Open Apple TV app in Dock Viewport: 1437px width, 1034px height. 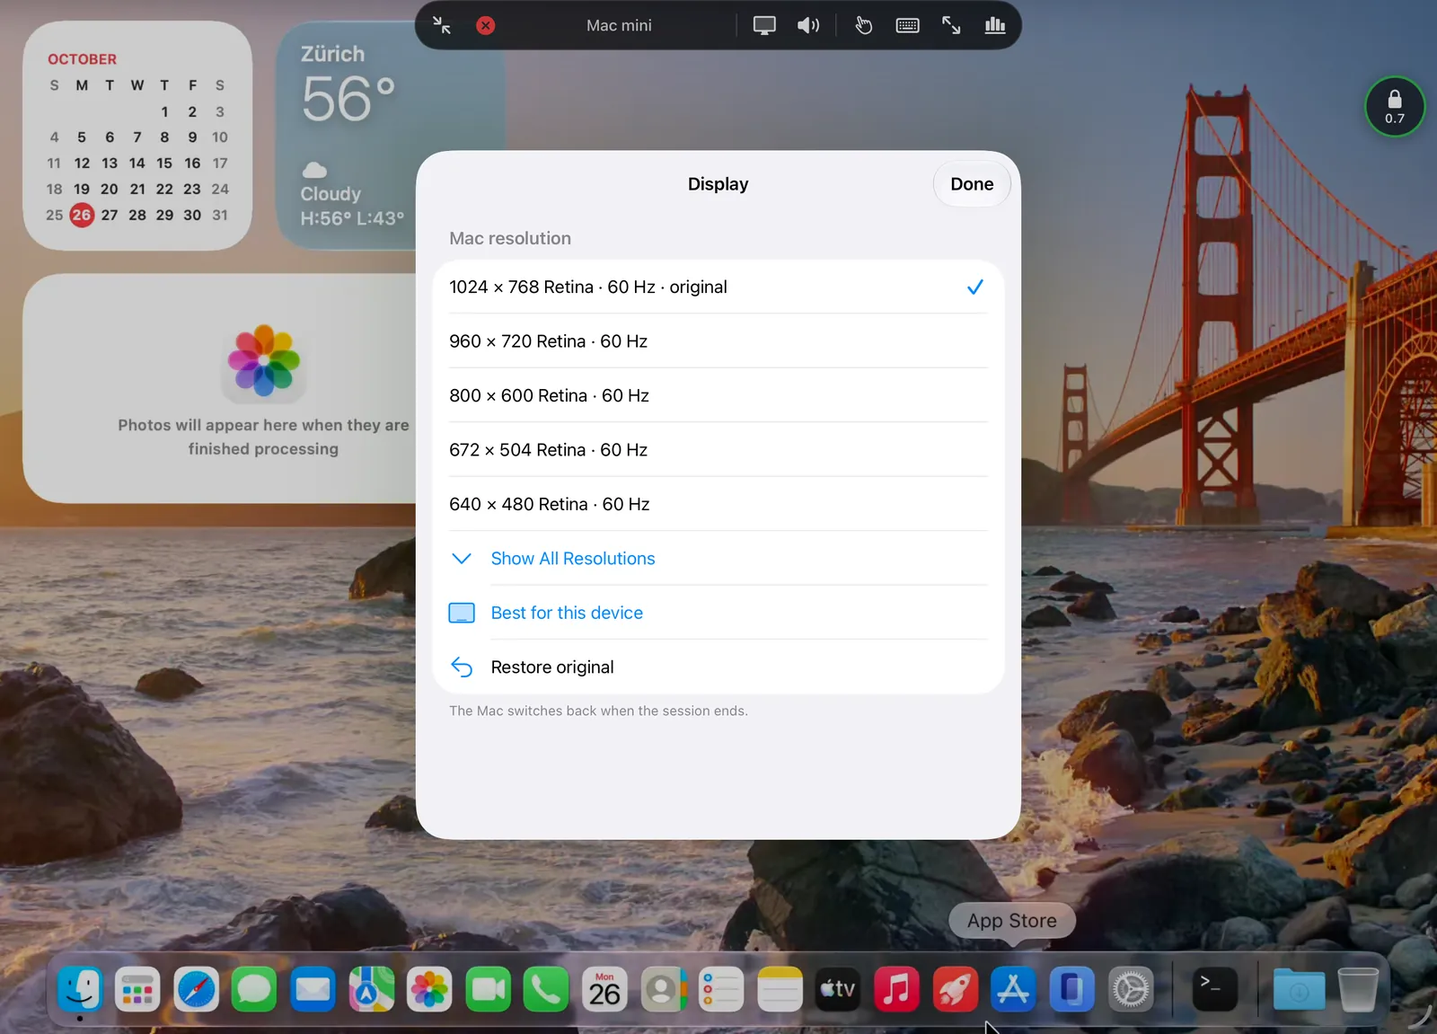click(838, 989)
